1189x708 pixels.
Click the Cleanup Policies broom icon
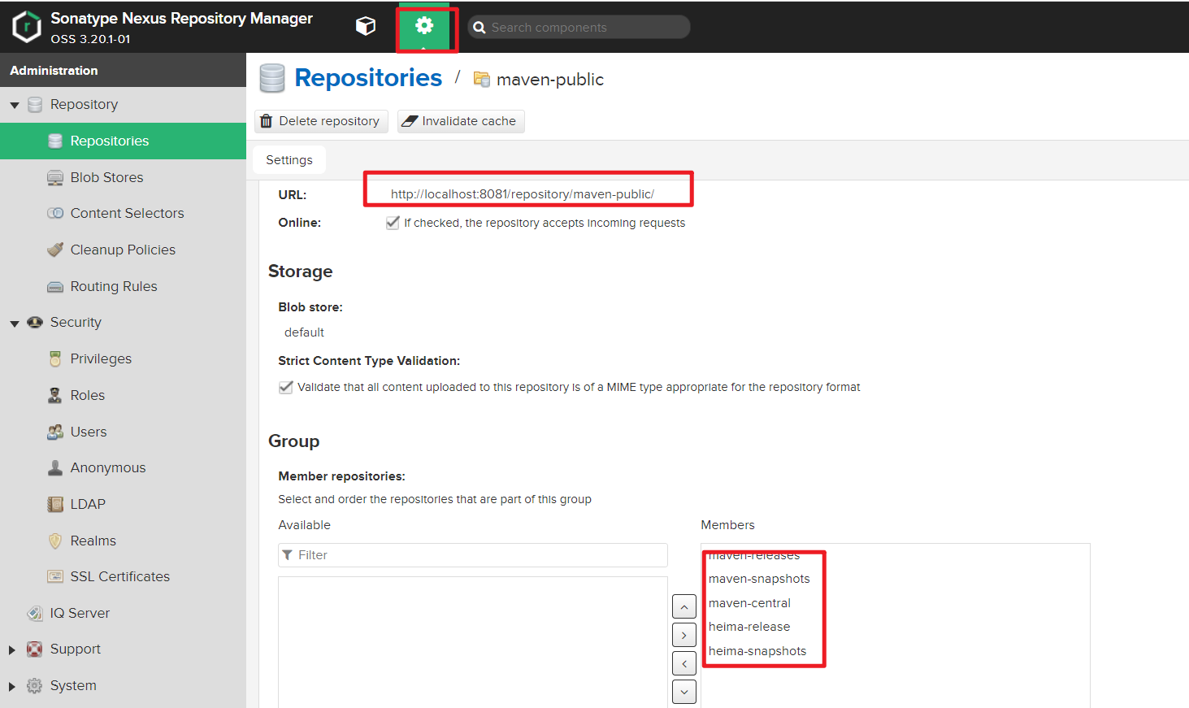[x=55, y=250]
